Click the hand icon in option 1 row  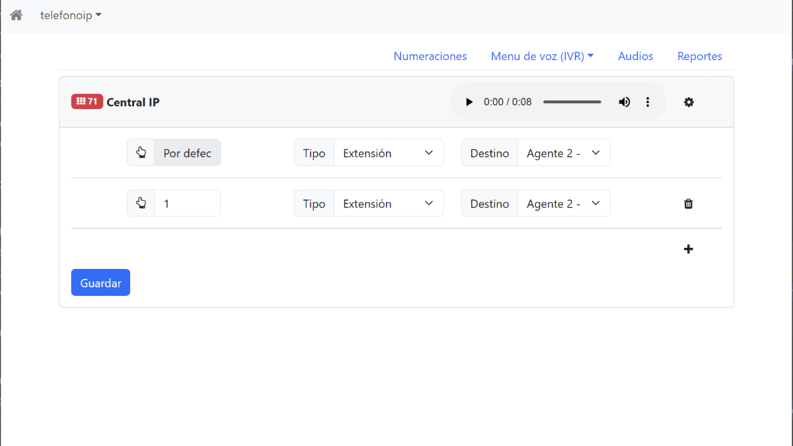141,204
